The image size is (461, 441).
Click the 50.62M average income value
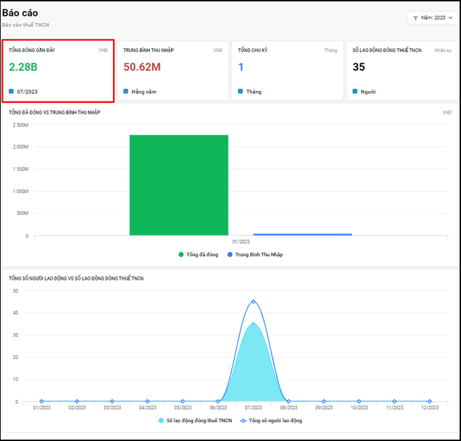[x=142, y=67]
